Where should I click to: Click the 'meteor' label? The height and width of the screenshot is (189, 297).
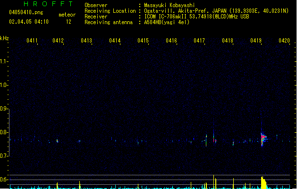(x=67, y=15)
